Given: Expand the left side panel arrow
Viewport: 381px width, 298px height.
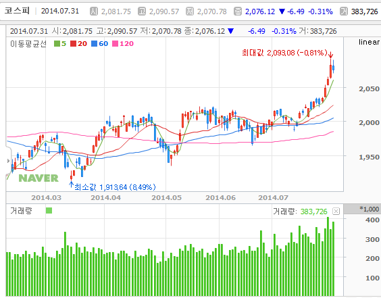Looking at the screenshot, I should (8, 161).
